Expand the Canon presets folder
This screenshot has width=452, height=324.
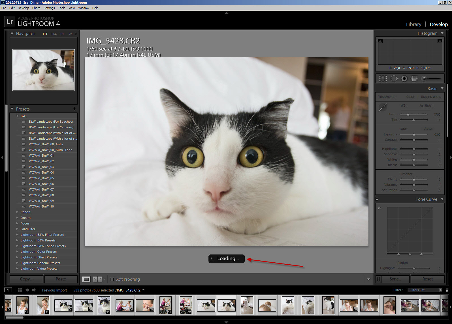point(18,212)
